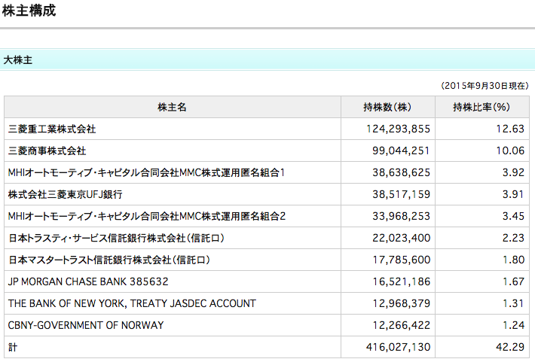Image resolution: width=535 pixels, height=362 pixels.
Task: Click total share count 416,027,130
Action: click(398, 347)
